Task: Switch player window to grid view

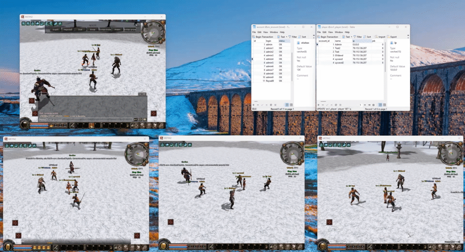Action: (x=380, y=105)
